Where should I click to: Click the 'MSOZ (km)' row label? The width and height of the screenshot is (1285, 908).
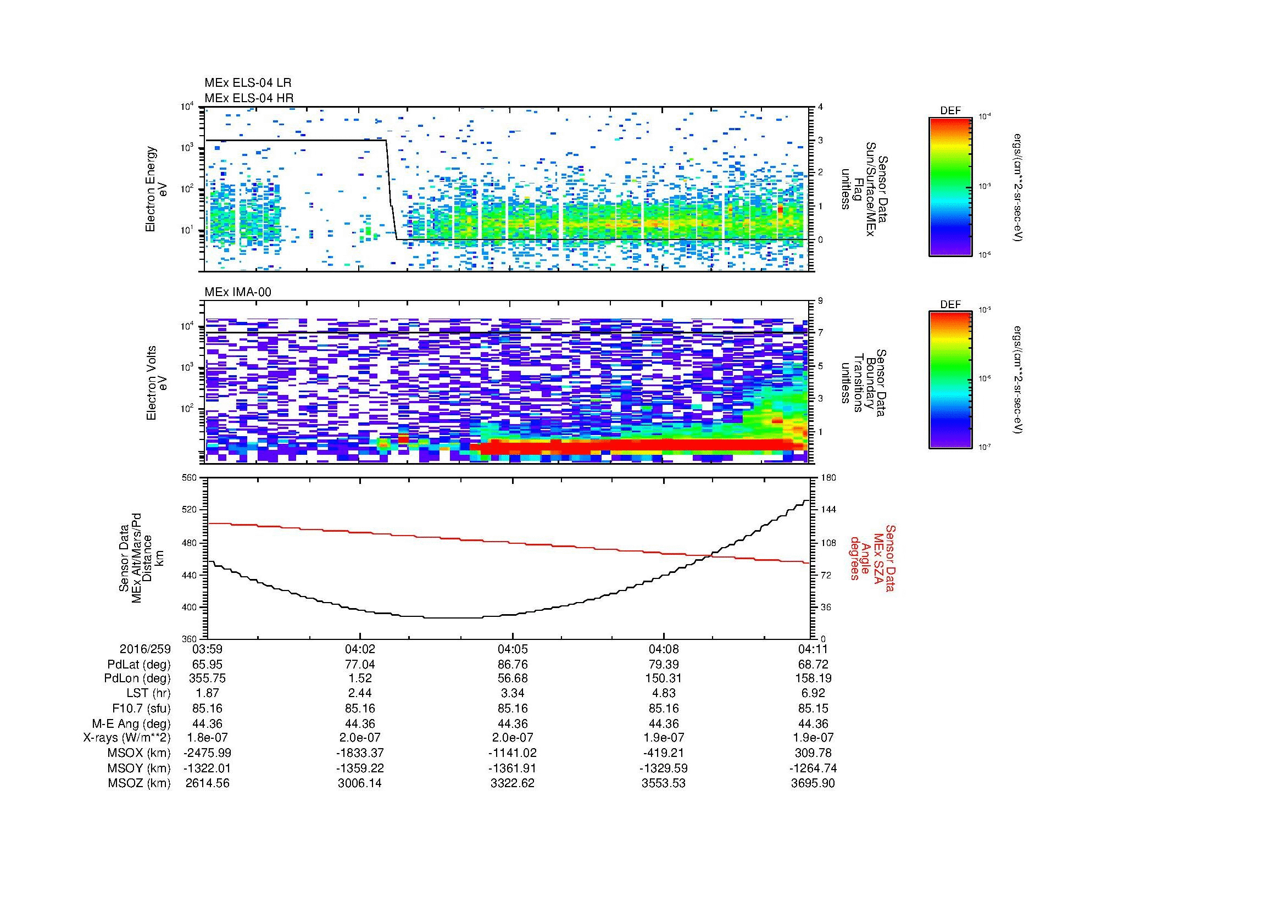[x=140, y=783]
